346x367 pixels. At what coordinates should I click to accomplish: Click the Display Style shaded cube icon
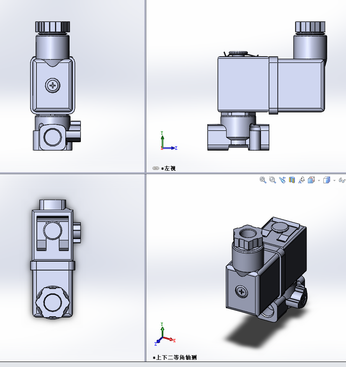coord(327,180)
